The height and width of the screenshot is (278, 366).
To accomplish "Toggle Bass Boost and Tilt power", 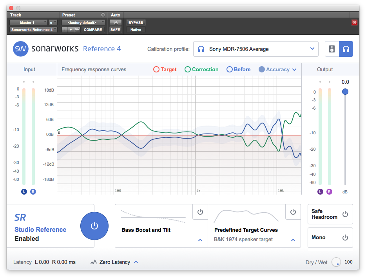I will [200, 212].
